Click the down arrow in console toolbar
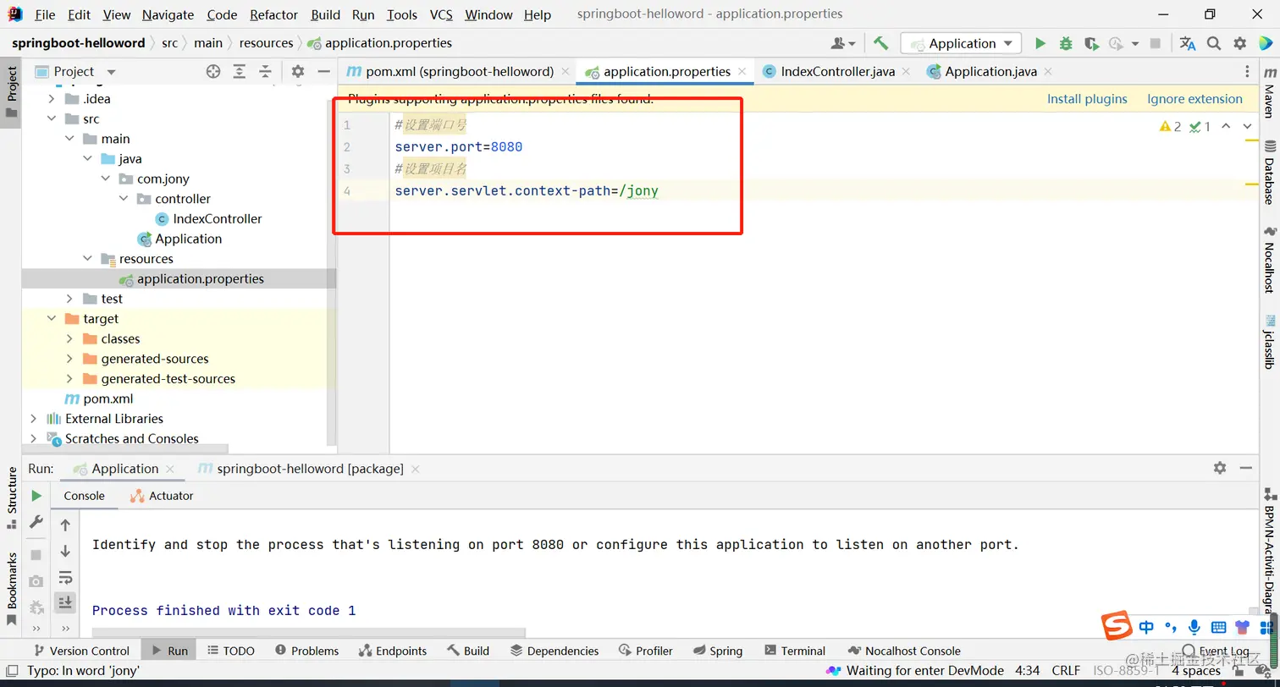Viewport: 1280px width, 687px height. (65, 552)
